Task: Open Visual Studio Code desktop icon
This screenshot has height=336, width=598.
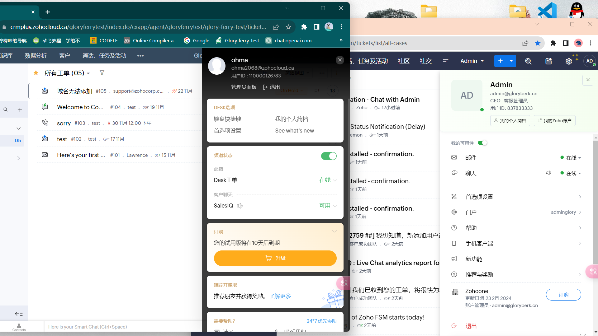Action: [547, 10]
